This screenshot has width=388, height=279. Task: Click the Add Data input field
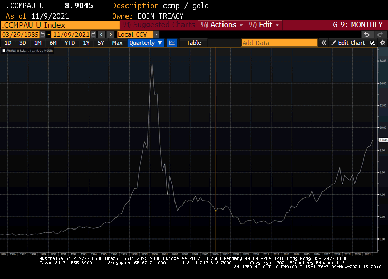coord(279,43)
